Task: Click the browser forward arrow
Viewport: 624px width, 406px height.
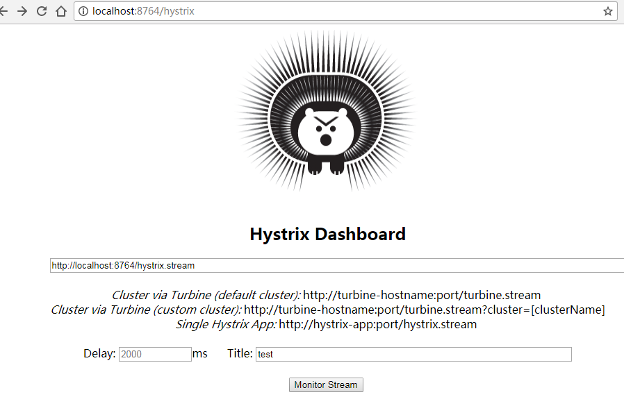Action: point(22,11)
